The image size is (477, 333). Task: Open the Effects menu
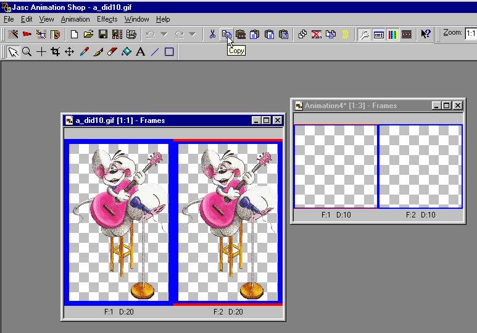[107, 19]
